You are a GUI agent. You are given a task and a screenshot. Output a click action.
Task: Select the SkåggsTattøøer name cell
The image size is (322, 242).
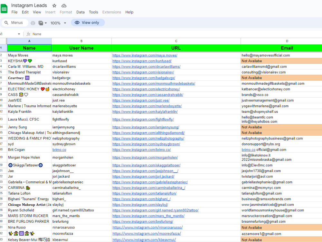tap(29, 165)
